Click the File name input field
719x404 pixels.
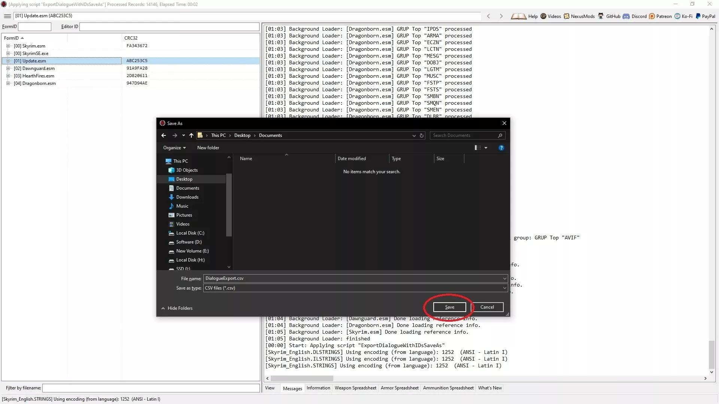pos(353,278)
